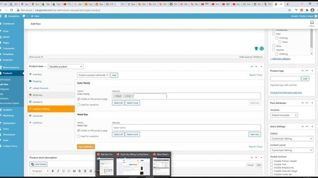Viewport: 318px width, 178px height.
Task: Toggle Visible on product page for Waist Size
Action: [79, 131]
